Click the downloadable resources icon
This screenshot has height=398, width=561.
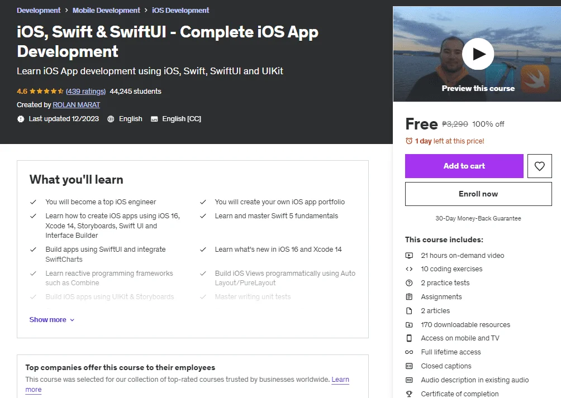coord(409,325)
